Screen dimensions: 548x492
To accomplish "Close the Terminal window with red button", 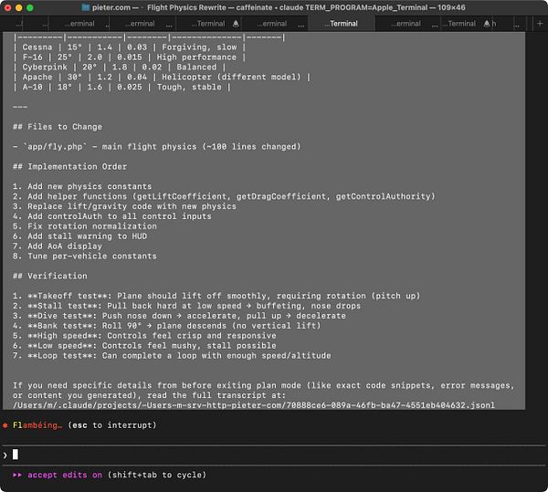I will point(7,7).
